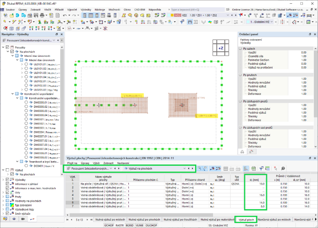
Task: Switch to Navržená výztuž po místech tab
Action: (x=274, y=220)
